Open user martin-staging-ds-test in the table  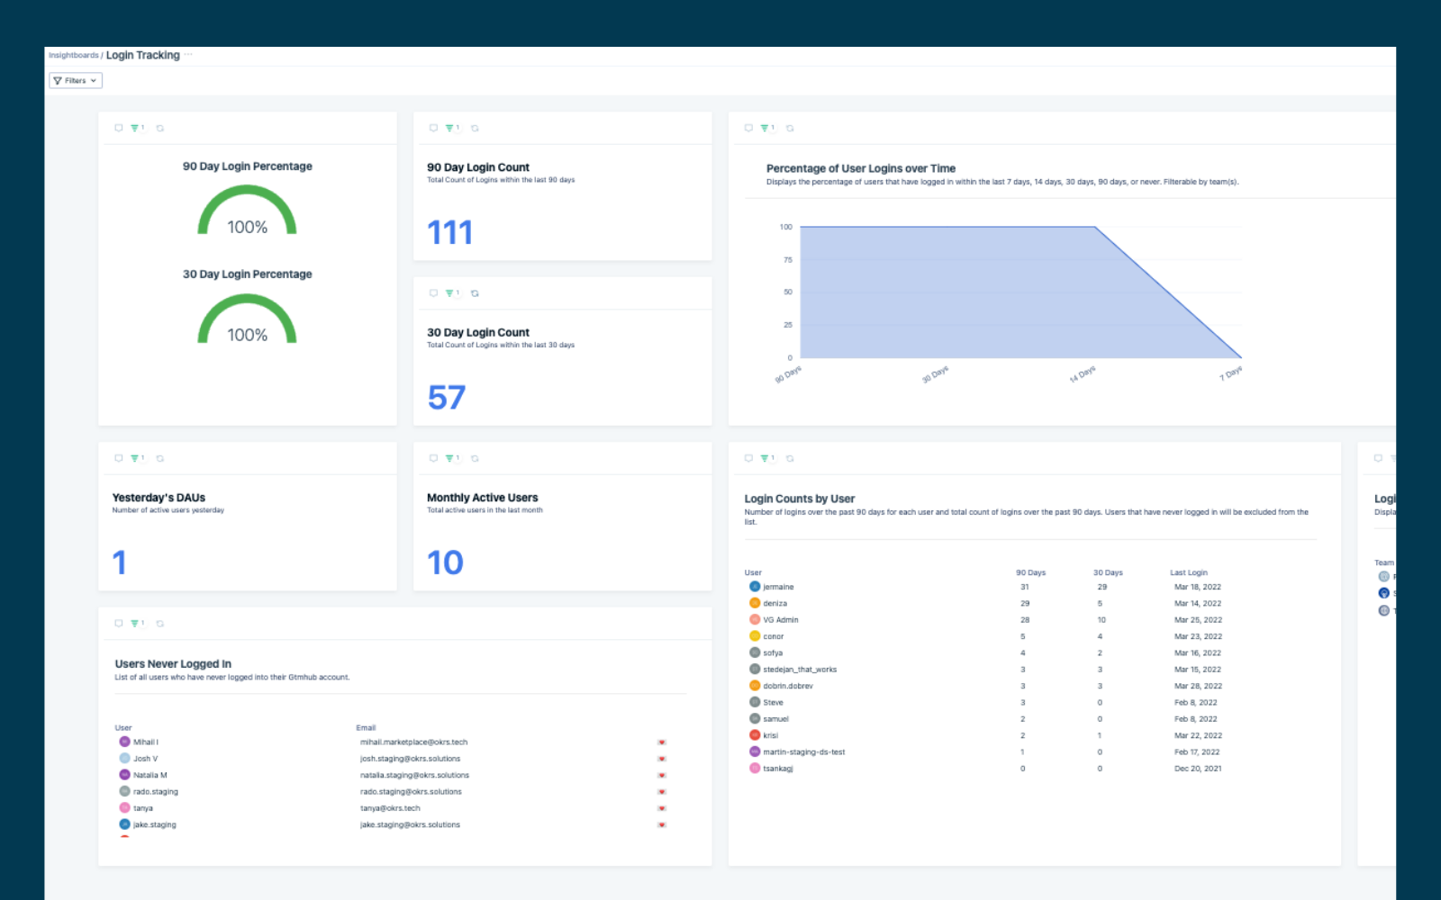coord(804,752)
